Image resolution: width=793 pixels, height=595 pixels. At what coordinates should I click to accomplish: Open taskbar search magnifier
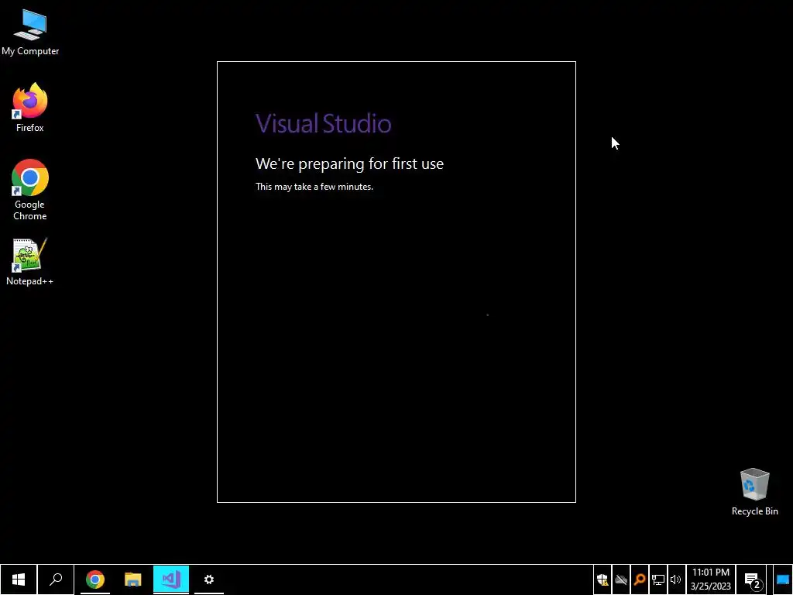click(56, 580)
